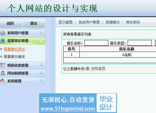
Task: Click the chart icon beside 系统管理
Action: tap(3, 81)
